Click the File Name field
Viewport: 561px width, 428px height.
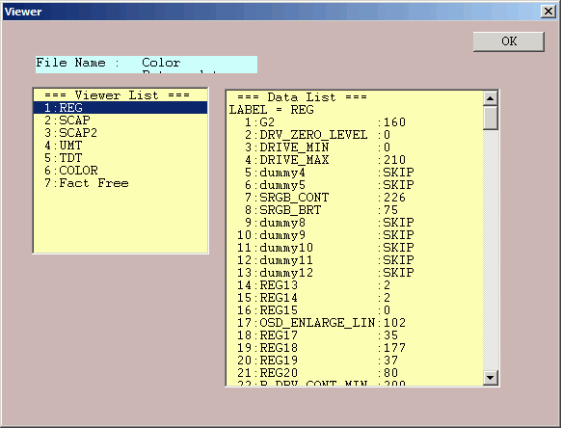[x=147, y=65]
